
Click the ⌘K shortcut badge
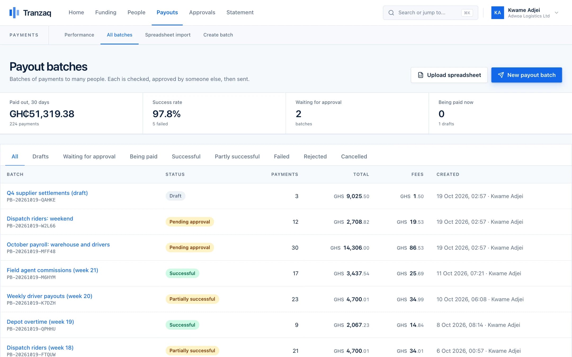click(x=467, y=13)
